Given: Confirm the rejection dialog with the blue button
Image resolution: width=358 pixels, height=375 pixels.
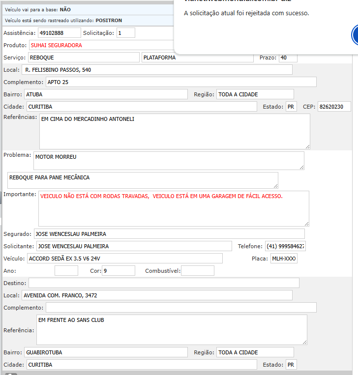Looking at the screenshot, I should click(355, 35).
